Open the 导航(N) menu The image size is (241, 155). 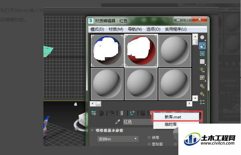(x=135, y=29)
